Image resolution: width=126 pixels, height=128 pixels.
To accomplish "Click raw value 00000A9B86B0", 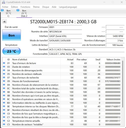I will (x=113, y=63).
